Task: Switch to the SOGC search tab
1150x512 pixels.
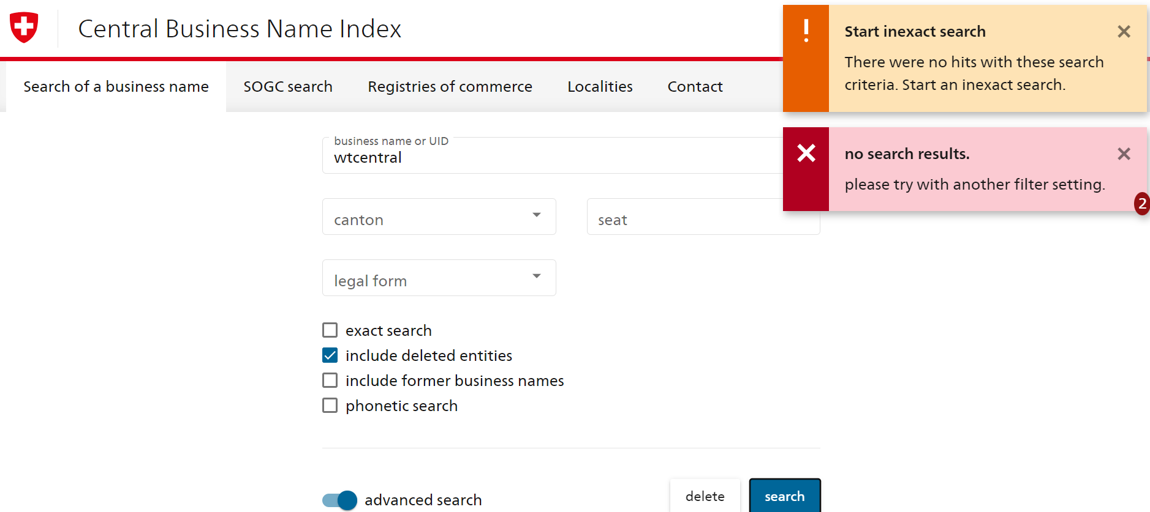Action: point(288,87)
